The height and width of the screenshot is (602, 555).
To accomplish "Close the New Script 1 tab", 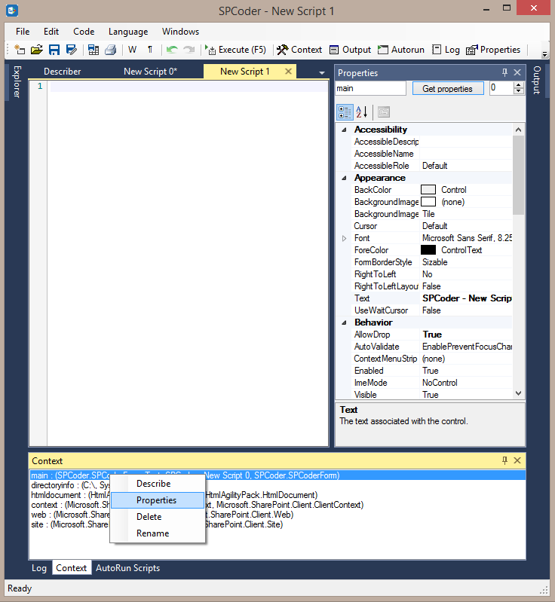I will [x=288, y=72].
